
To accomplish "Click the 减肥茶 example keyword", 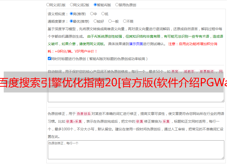I will click(x=189, y=72).
